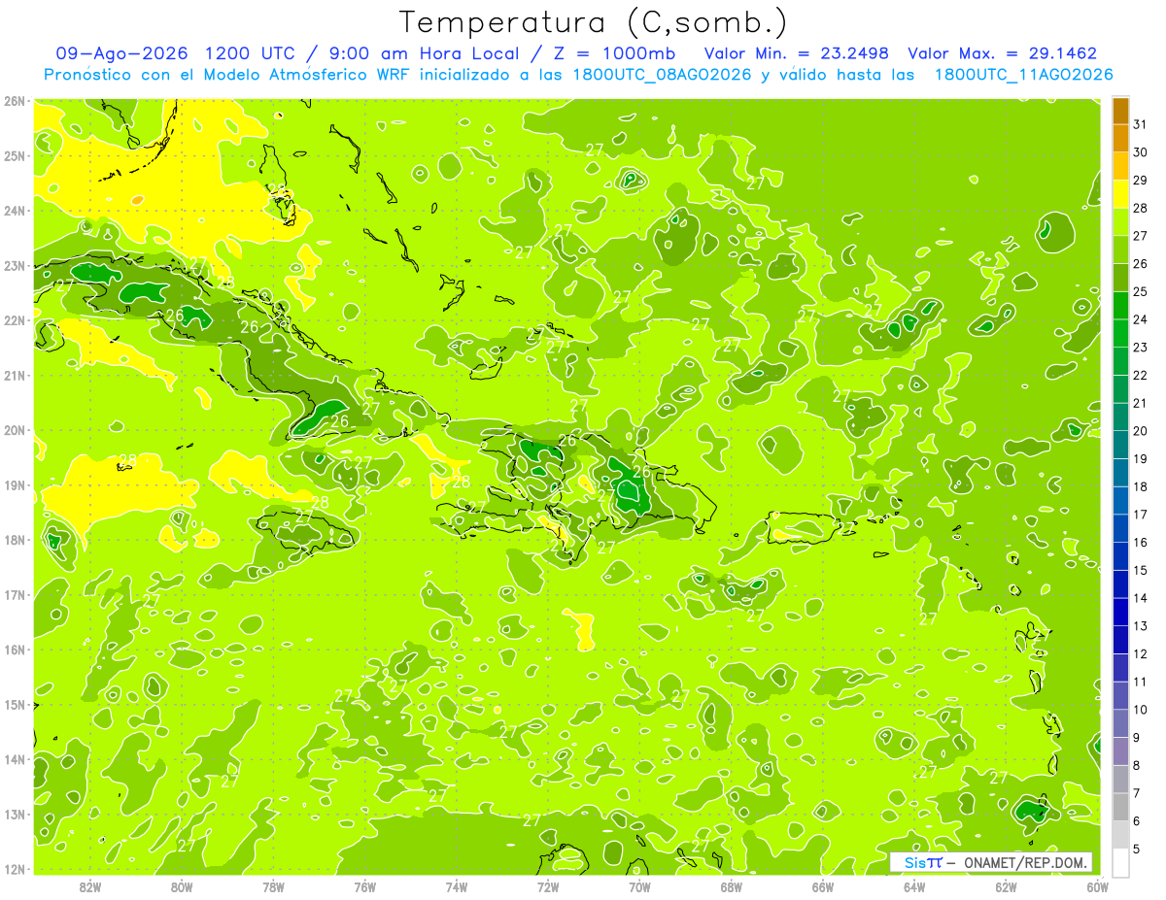Click the "25" label on color scale
1166x900 pixels.
(1141, 291)
